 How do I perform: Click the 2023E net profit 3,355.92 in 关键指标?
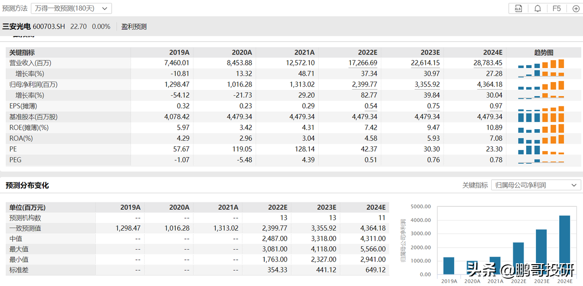click(x=427, y=84)
